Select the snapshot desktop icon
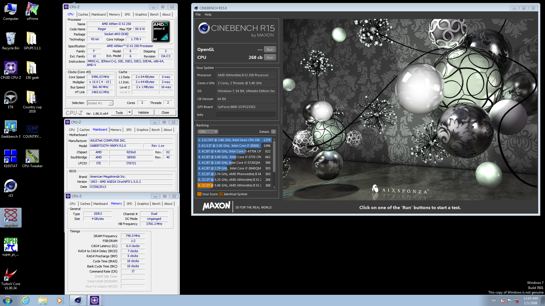The height and width of the screenshot is (306, 545). [x=11, y=218]
